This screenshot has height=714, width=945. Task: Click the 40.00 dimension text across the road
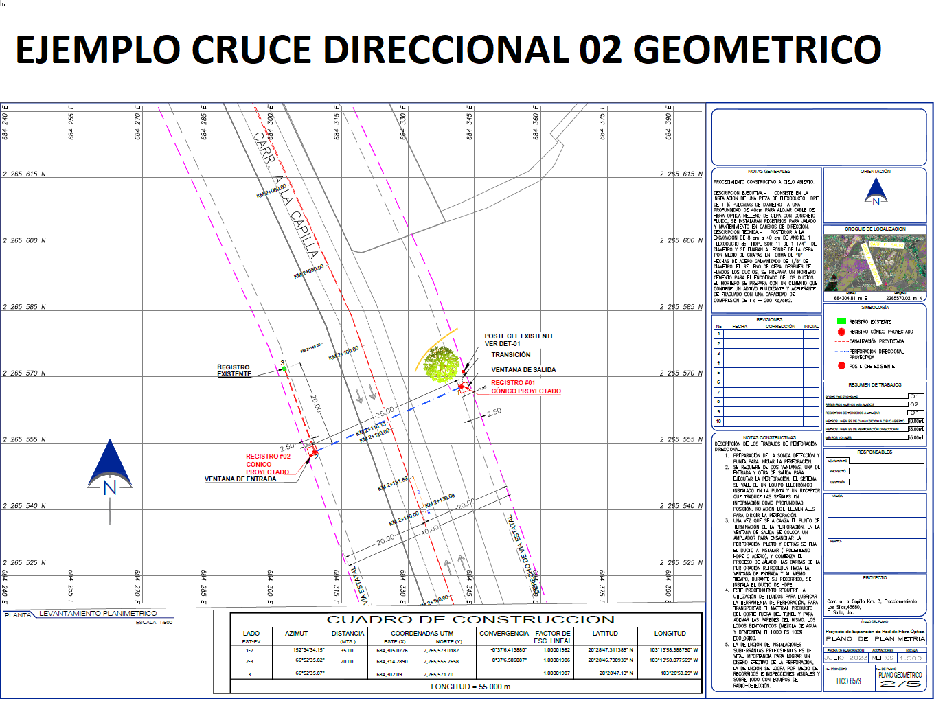[x=430, y=531]
